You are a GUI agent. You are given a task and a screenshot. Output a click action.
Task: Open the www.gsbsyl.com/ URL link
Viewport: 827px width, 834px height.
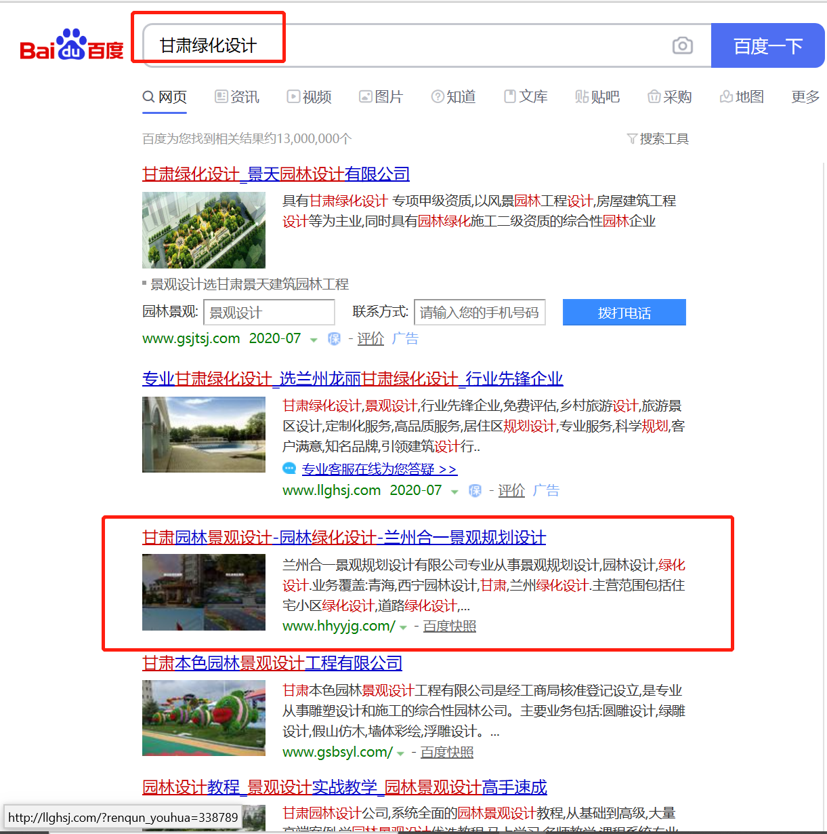point(337,752)
